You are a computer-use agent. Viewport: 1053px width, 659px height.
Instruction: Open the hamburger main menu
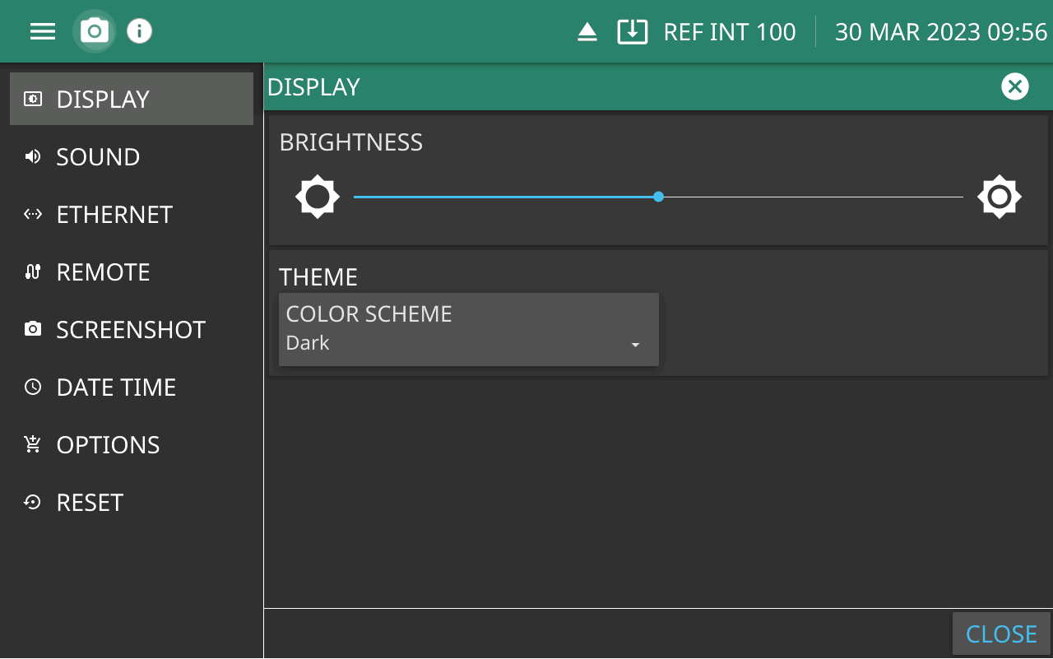click(x=43, y=31)
